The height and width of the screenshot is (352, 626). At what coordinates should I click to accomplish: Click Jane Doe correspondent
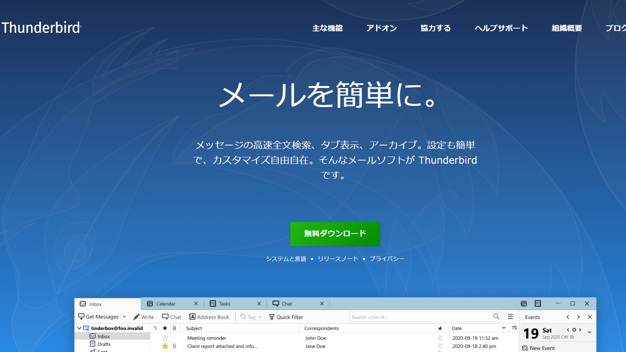pos(315,346)
